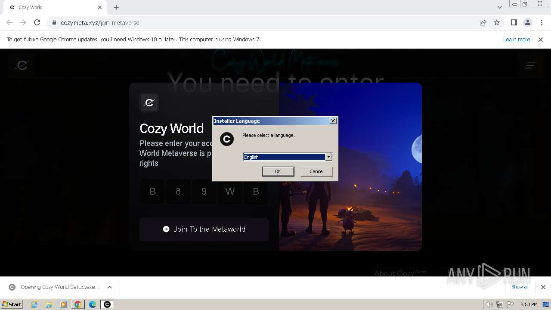The width and height of the screenshot is (551, 310).
Task: Click the Cozy World logo in page header
Action: click(22, 65)
